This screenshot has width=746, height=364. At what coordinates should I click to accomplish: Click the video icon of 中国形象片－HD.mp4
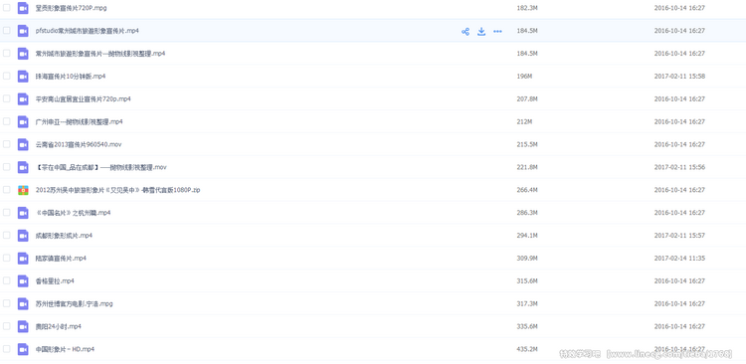23,349
